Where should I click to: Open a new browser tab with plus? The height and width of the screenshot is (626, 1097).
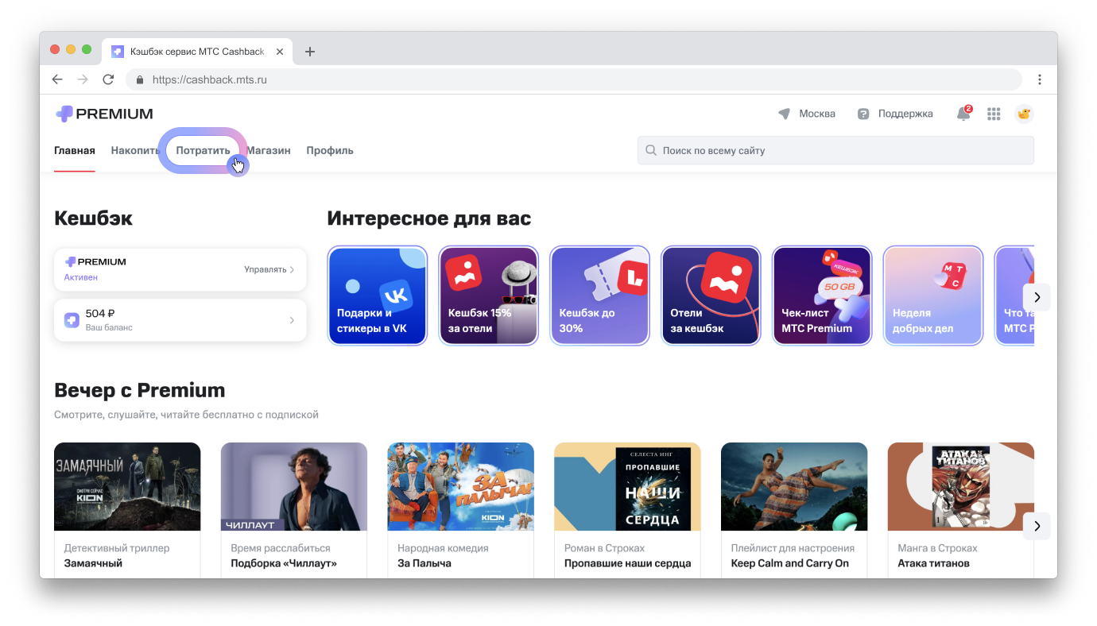[310, 52]
